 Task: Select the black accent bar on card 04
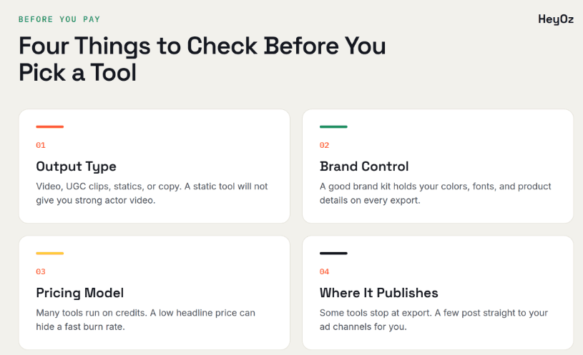tap(333, 254)
